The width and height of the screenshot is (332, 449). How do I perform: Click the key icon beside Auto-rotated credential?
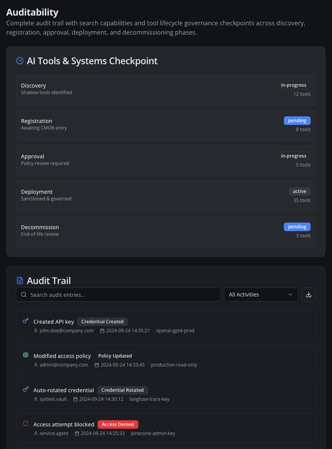pyautogui.click(x=25, y=389)
